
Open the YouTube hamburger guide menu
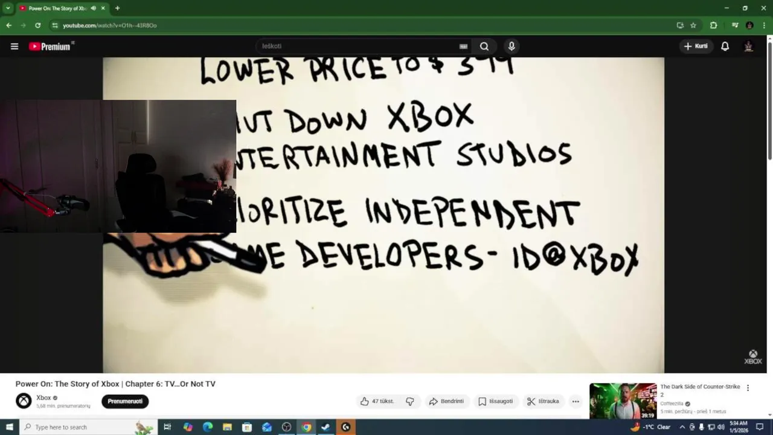tap(14, 47)
